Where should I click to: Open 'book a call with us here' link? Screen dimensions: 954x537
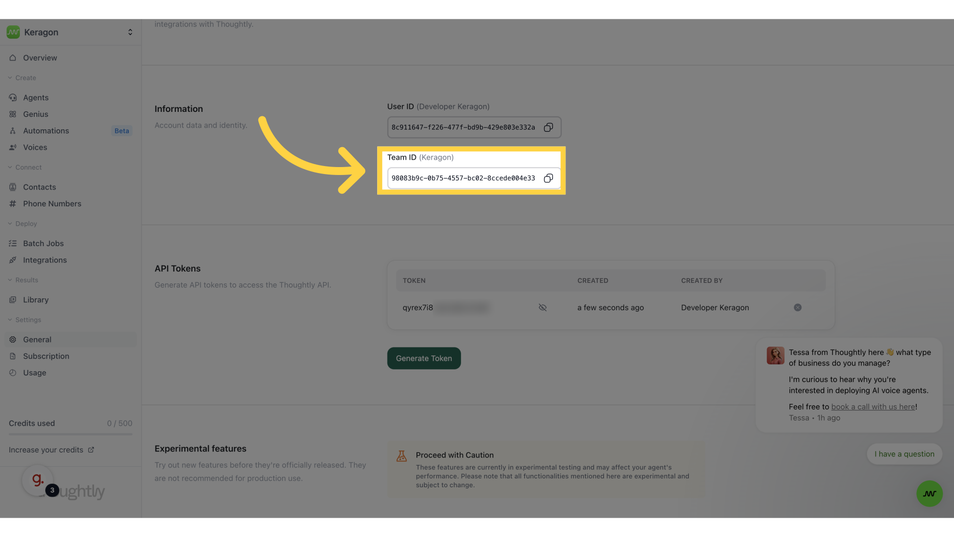tap(873, 407)
